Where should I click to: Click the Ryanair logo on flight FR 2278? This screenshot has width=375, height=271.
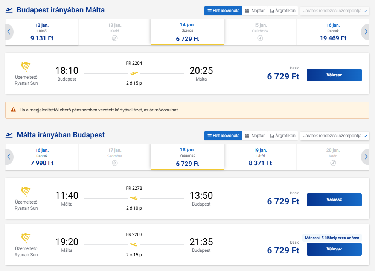pos(26,192)
